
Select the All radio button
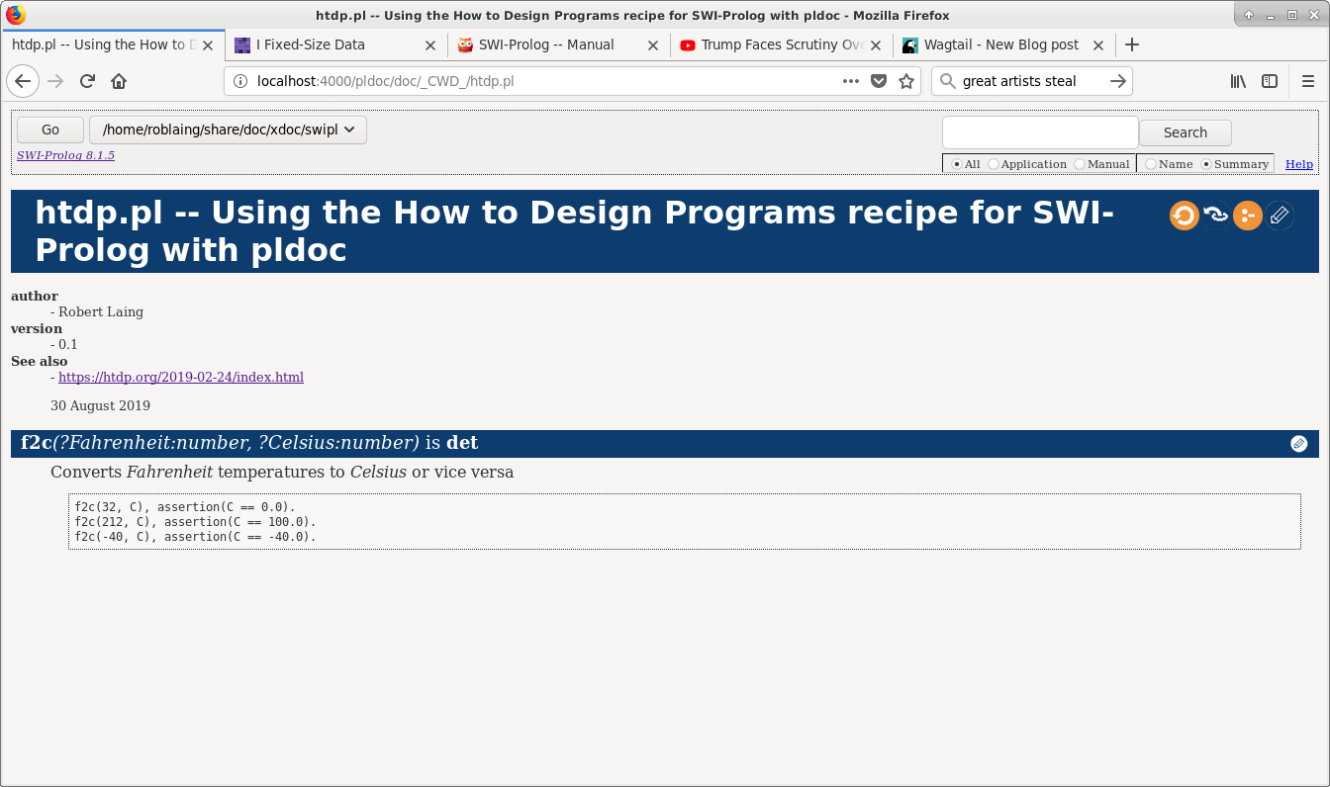(x=957, y=164)
